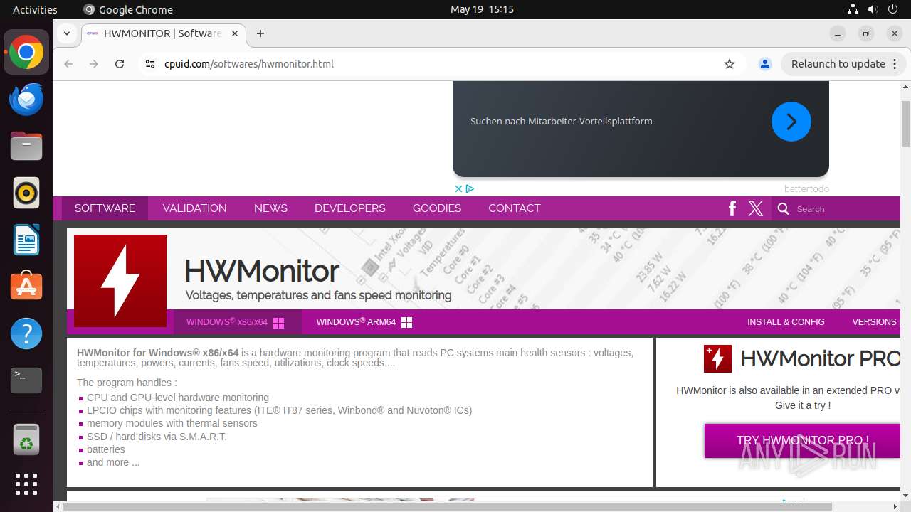
Task: Open the Relaunch to update menu
Action: pyautogui.click(x=844, y=64)
